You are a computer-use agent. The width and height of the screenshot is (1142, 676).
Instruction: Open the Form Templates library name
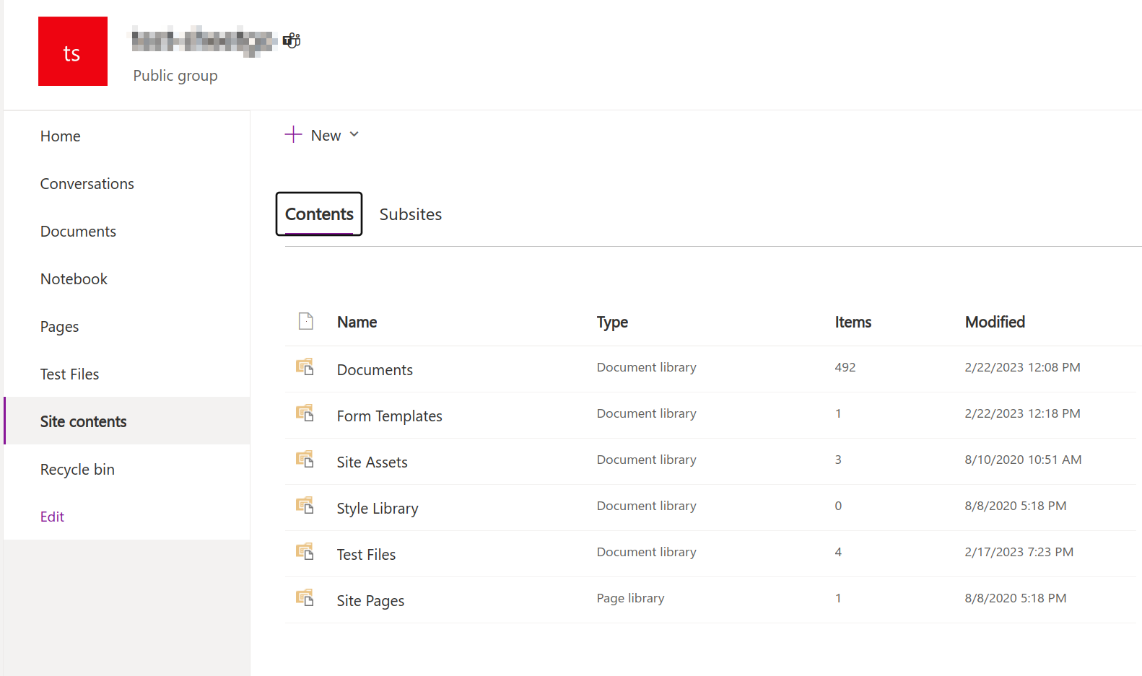389,416
